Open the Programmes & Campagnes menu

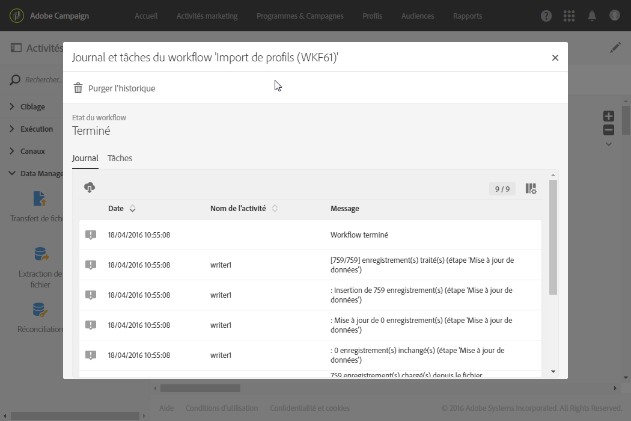pos(300,16)
